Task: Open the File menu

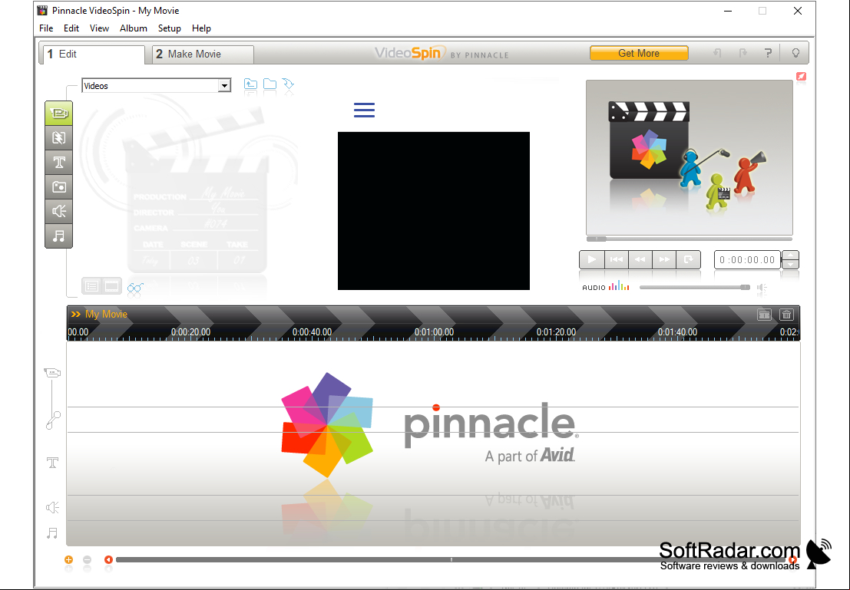Action: (x=46, y=28)
